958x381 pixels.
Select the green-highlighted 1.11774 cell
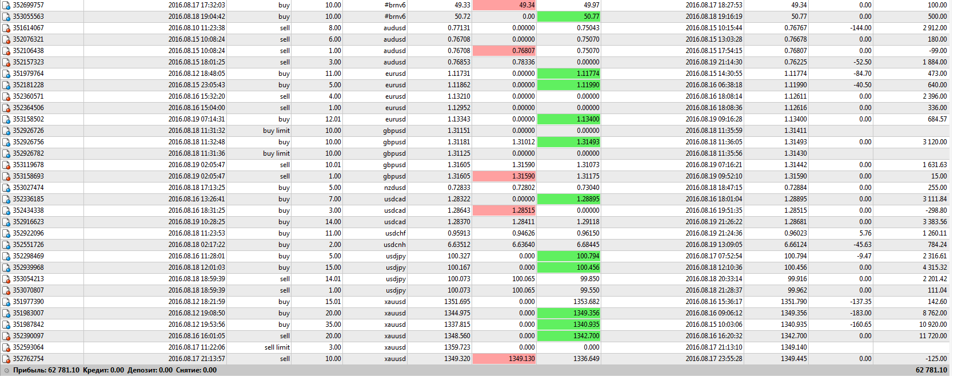coord(569,74)
